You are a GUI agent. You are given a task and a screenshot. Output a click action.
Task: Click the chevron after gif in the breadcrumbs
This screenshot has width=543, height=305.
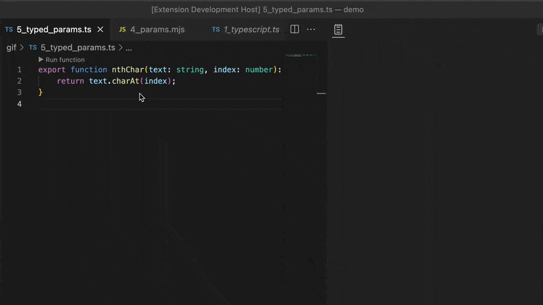[x=21, y=47]
